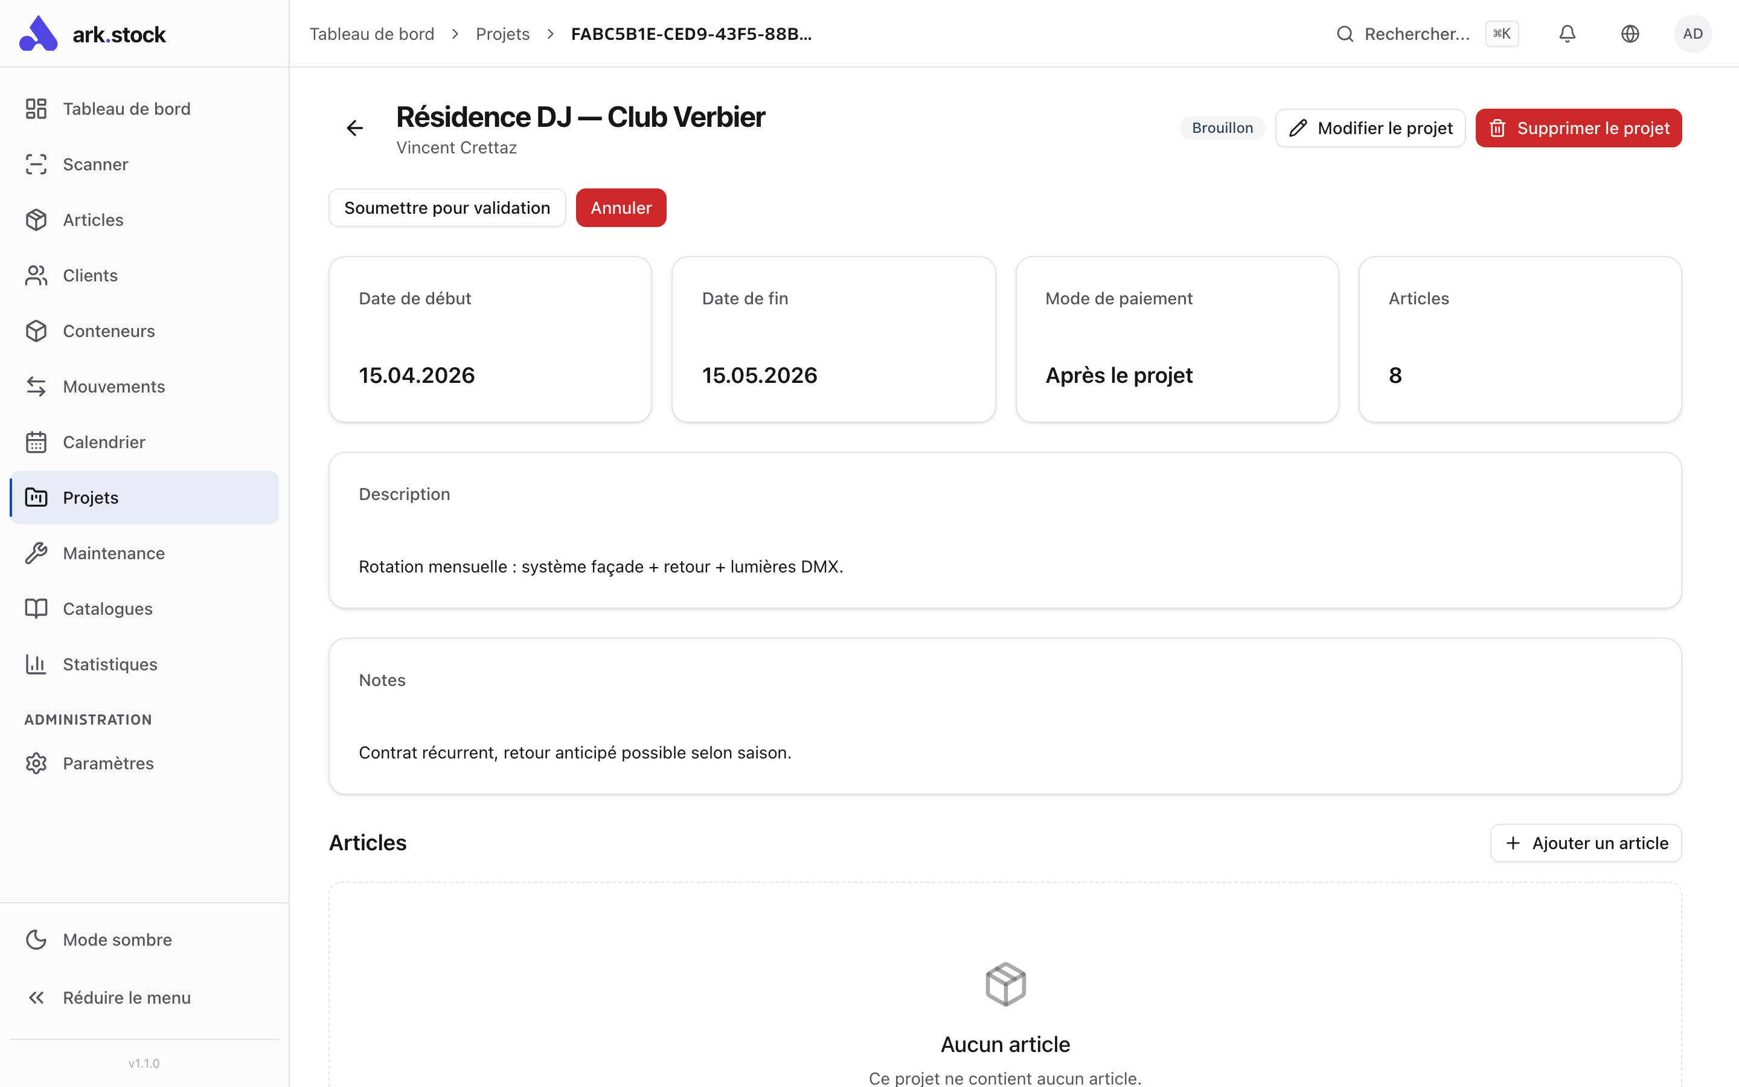The height and width of the screenshot is (1087, 1739).
Task: Follow the Projets breadcrumb link
Action: [502, 34]
